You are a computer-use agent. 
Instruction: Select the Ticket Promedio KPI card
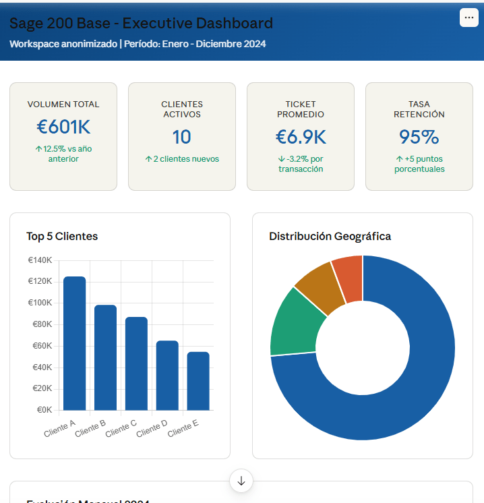pyautogui.click(x=301, y=136)
